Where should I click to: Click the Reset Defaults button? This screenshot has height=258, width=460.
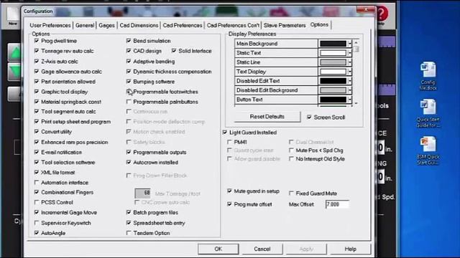pos(267,117)
